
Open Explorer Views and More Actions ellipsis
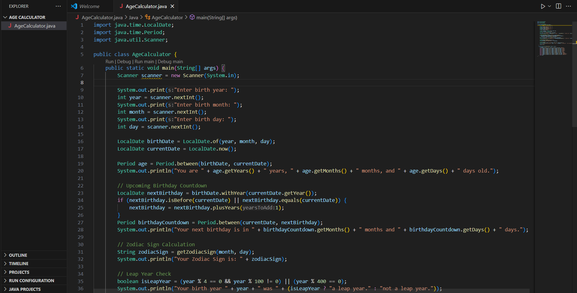tap(58, 6)
